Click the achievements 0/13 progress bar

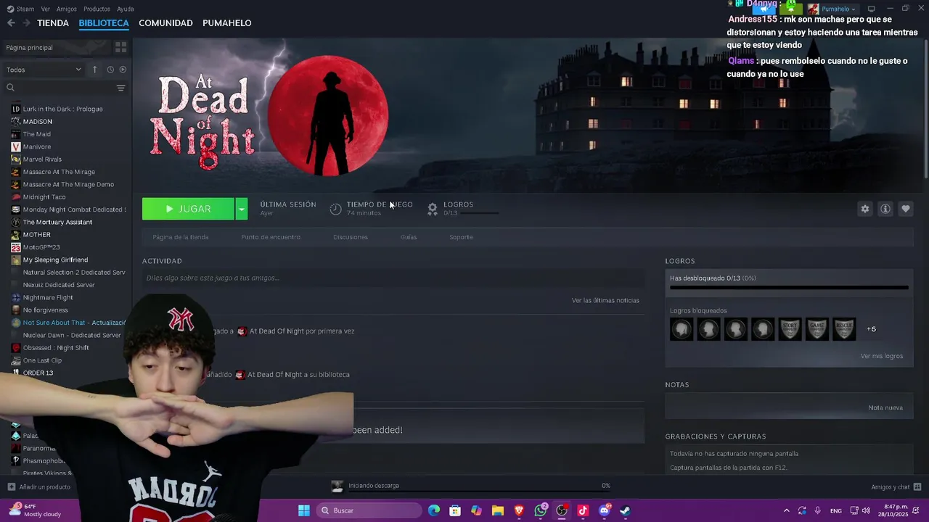pyautogui.click(x=789, y=287)
